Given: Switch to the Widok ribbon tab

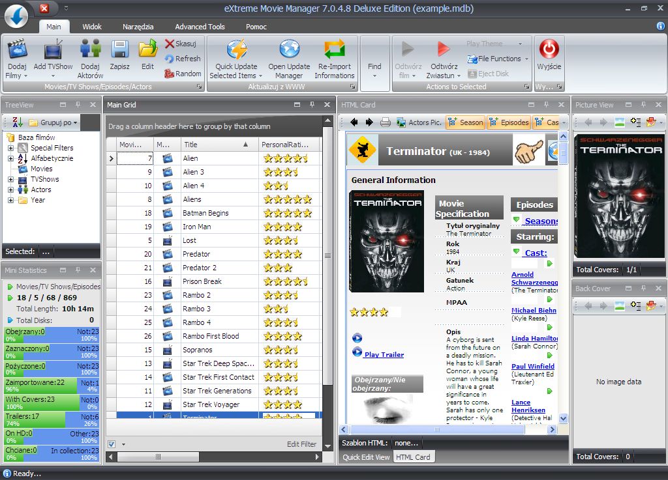Looking at the screenshot, I should 92,26.
